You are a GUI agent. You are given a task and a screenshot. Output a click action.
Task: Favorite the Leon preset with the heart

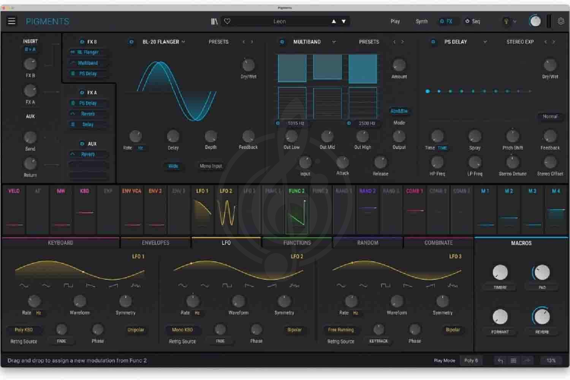coord(227,21)
